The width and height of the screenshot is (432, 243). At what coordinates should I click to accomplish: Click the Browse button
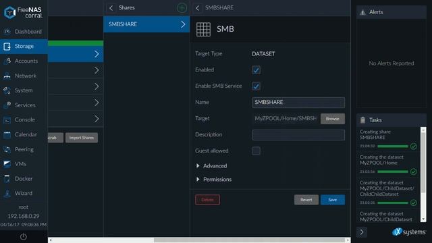coord(333,119)
